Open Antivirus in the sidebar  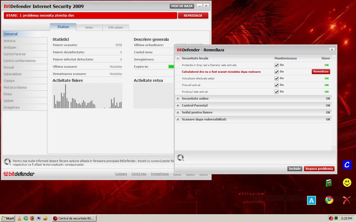pyautogui.click(x=25, y=41)
